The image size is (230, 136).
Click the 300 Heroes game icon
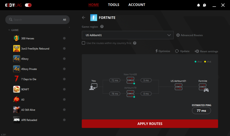[17, 38]
